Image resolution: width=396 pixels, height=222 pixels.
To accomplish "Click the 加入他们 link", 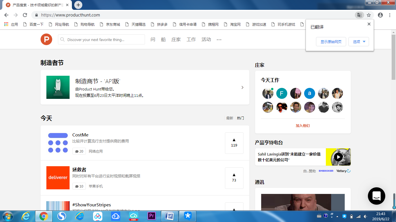I will click(303, 126).
